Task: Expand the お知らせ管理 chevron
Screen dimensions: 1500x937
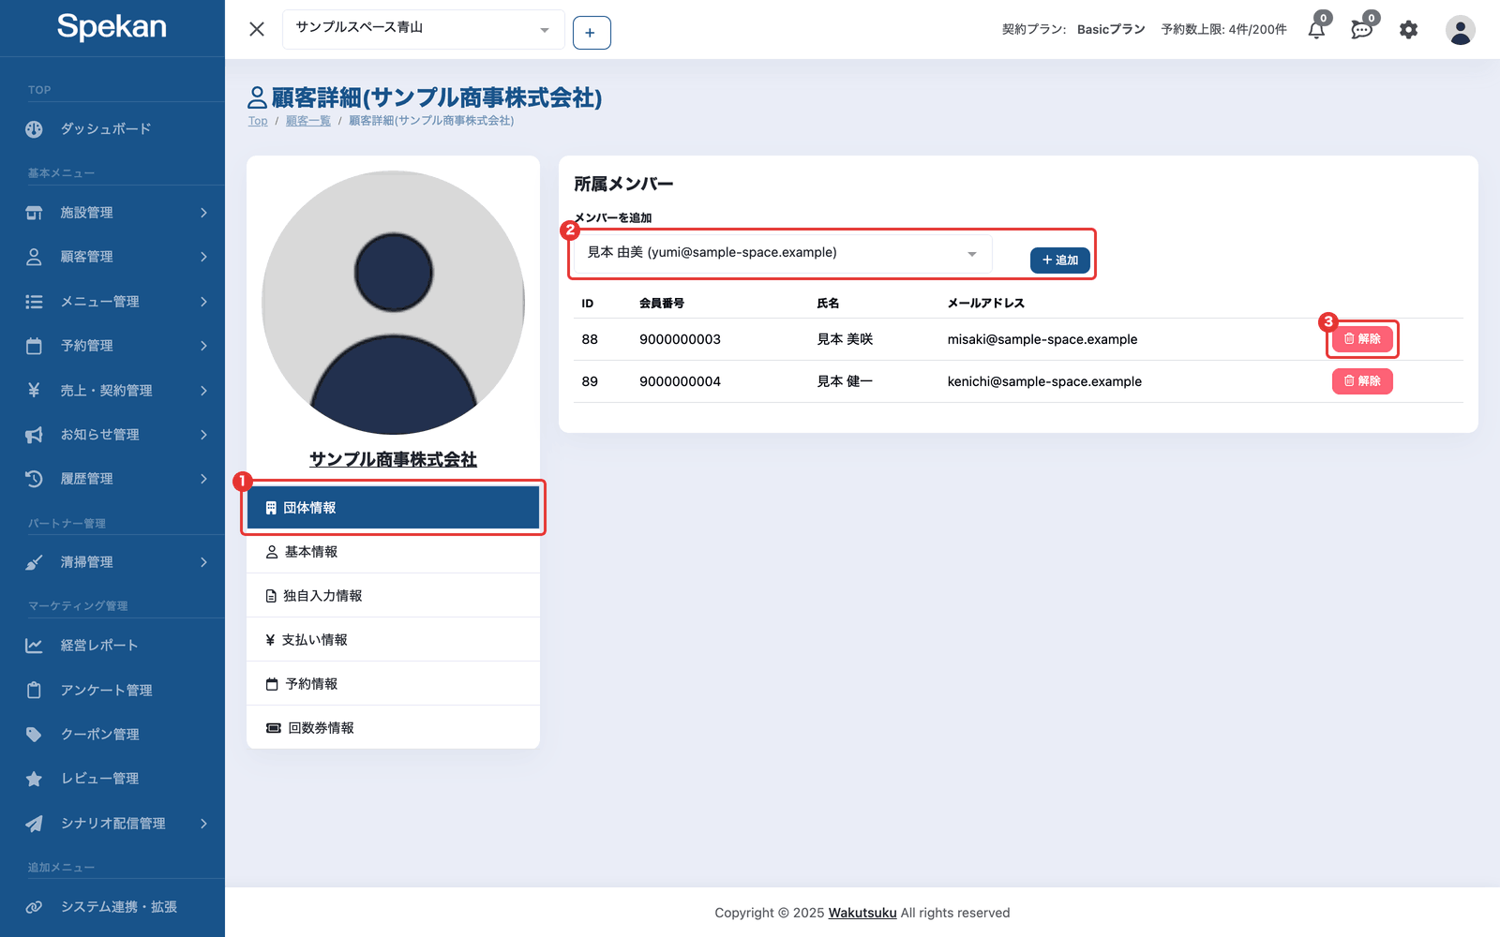Action: coord(203,435)
